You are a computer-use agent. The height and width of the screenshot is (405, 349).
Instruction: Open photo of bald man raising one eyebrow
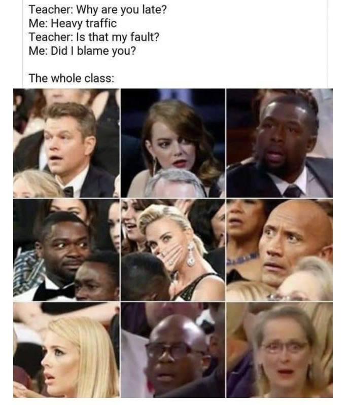coord(280,250)
